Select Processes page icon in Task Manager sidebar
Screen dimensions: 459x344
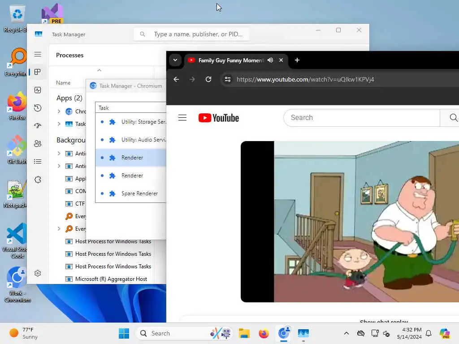click(38, 72)
